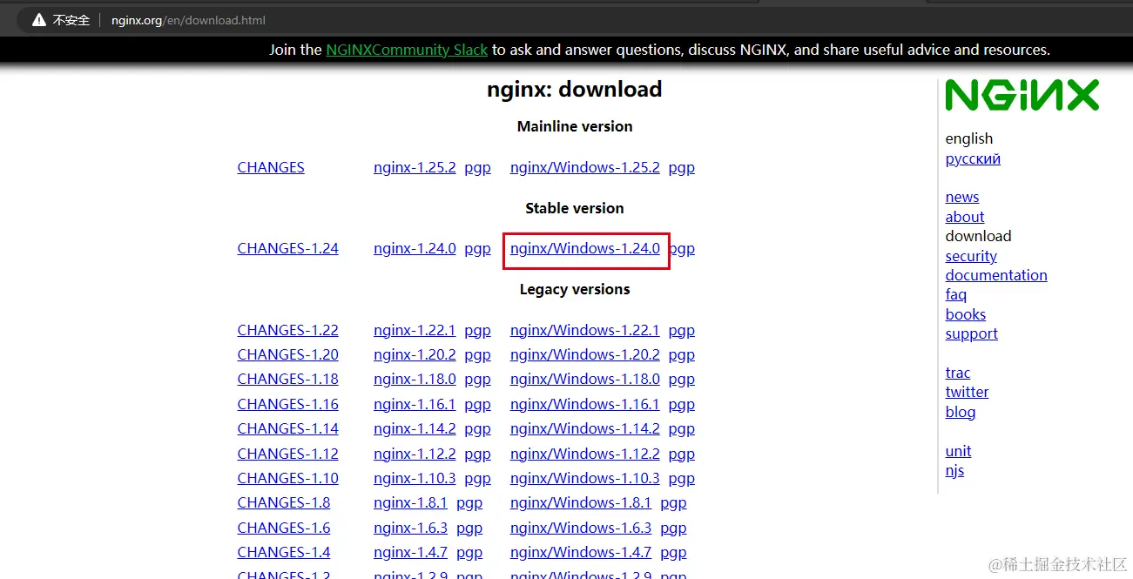This screenshot has width=1133, height=579.
Task: Open CHANGES-1.10 link
Action: [287, 478]
